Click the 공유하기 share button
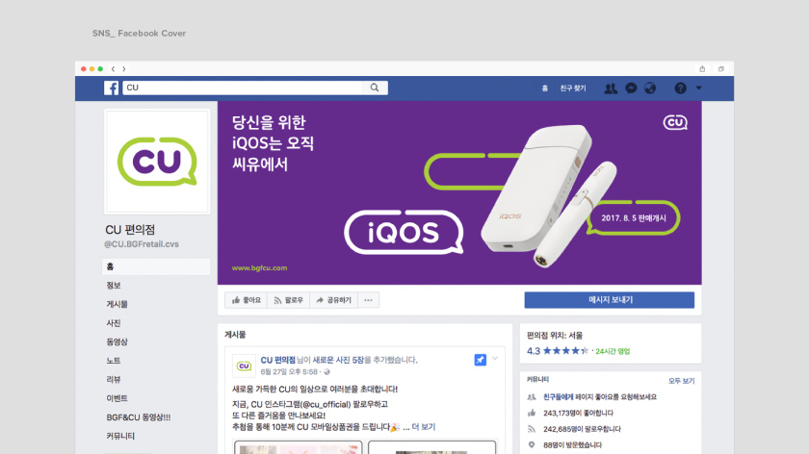The image size is (809, 454). pos(333,300)
